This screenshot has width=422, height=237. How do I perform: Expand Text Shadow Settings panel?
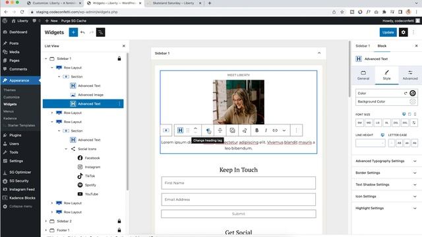(x=386, y=184)
